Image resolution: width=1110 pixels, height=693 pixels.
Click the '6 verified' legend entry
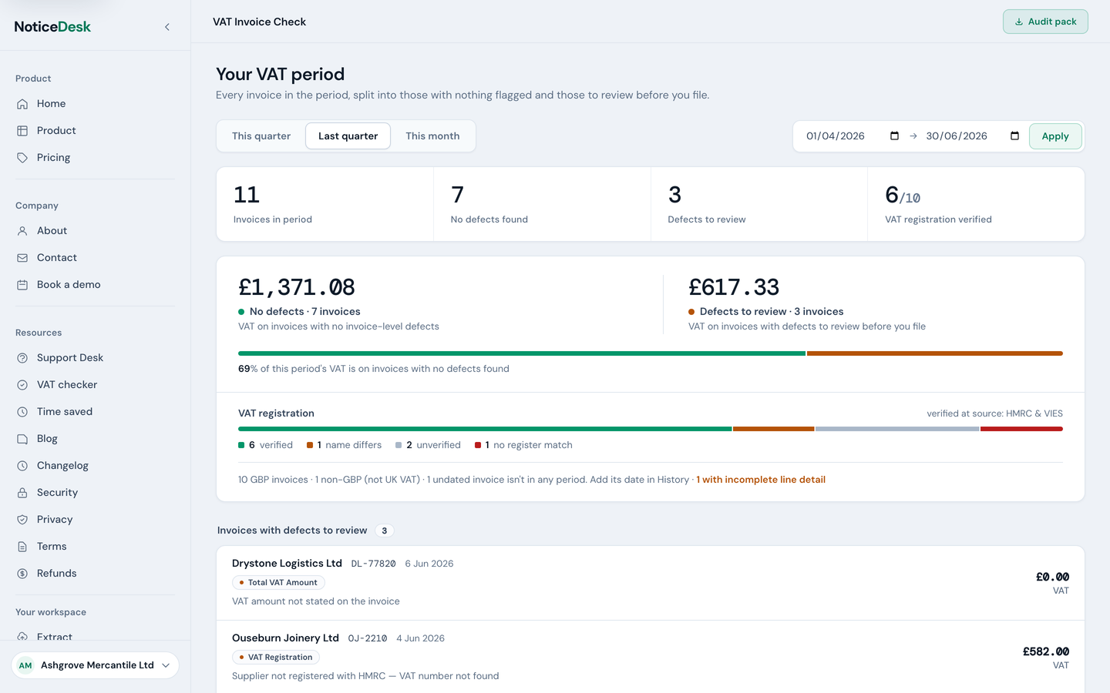[x=266, y=445]
